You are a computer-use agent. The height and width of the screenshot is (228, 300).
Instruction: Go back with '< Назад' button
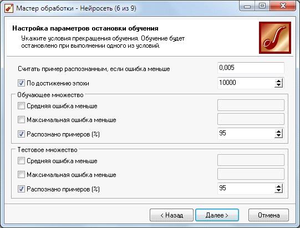tap(171, 215)
